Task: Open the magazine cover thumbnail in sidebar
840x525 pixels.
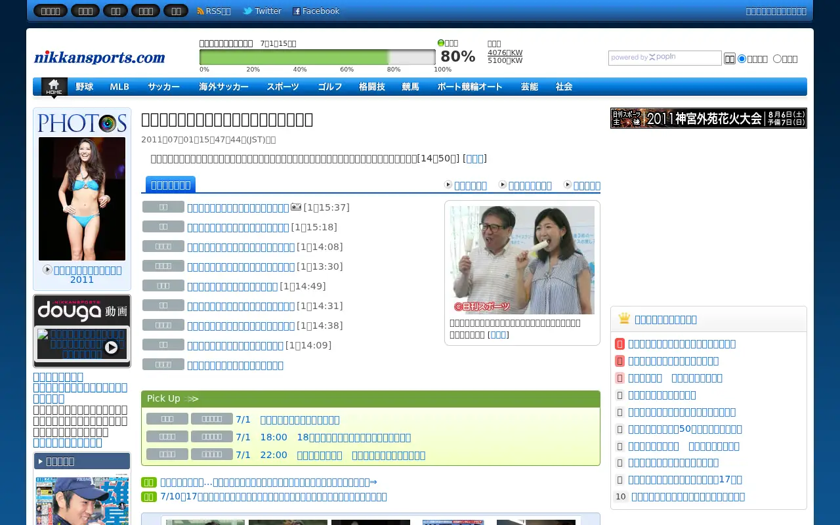Action: [x=82, y=500]
